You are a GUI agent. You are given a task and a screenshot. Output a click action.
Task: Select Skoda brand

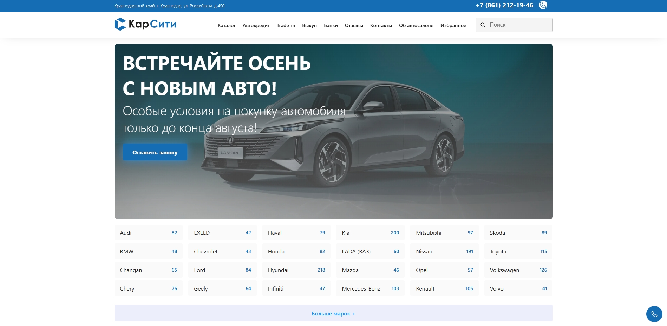click(x=518, y=233)
